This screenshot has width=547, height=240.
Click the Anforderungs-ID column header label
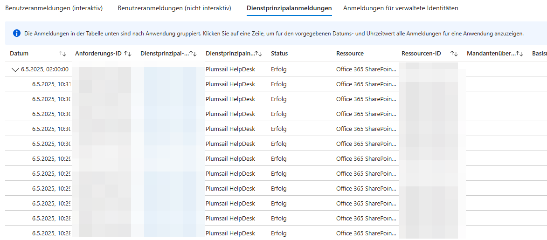click(98, 54)
